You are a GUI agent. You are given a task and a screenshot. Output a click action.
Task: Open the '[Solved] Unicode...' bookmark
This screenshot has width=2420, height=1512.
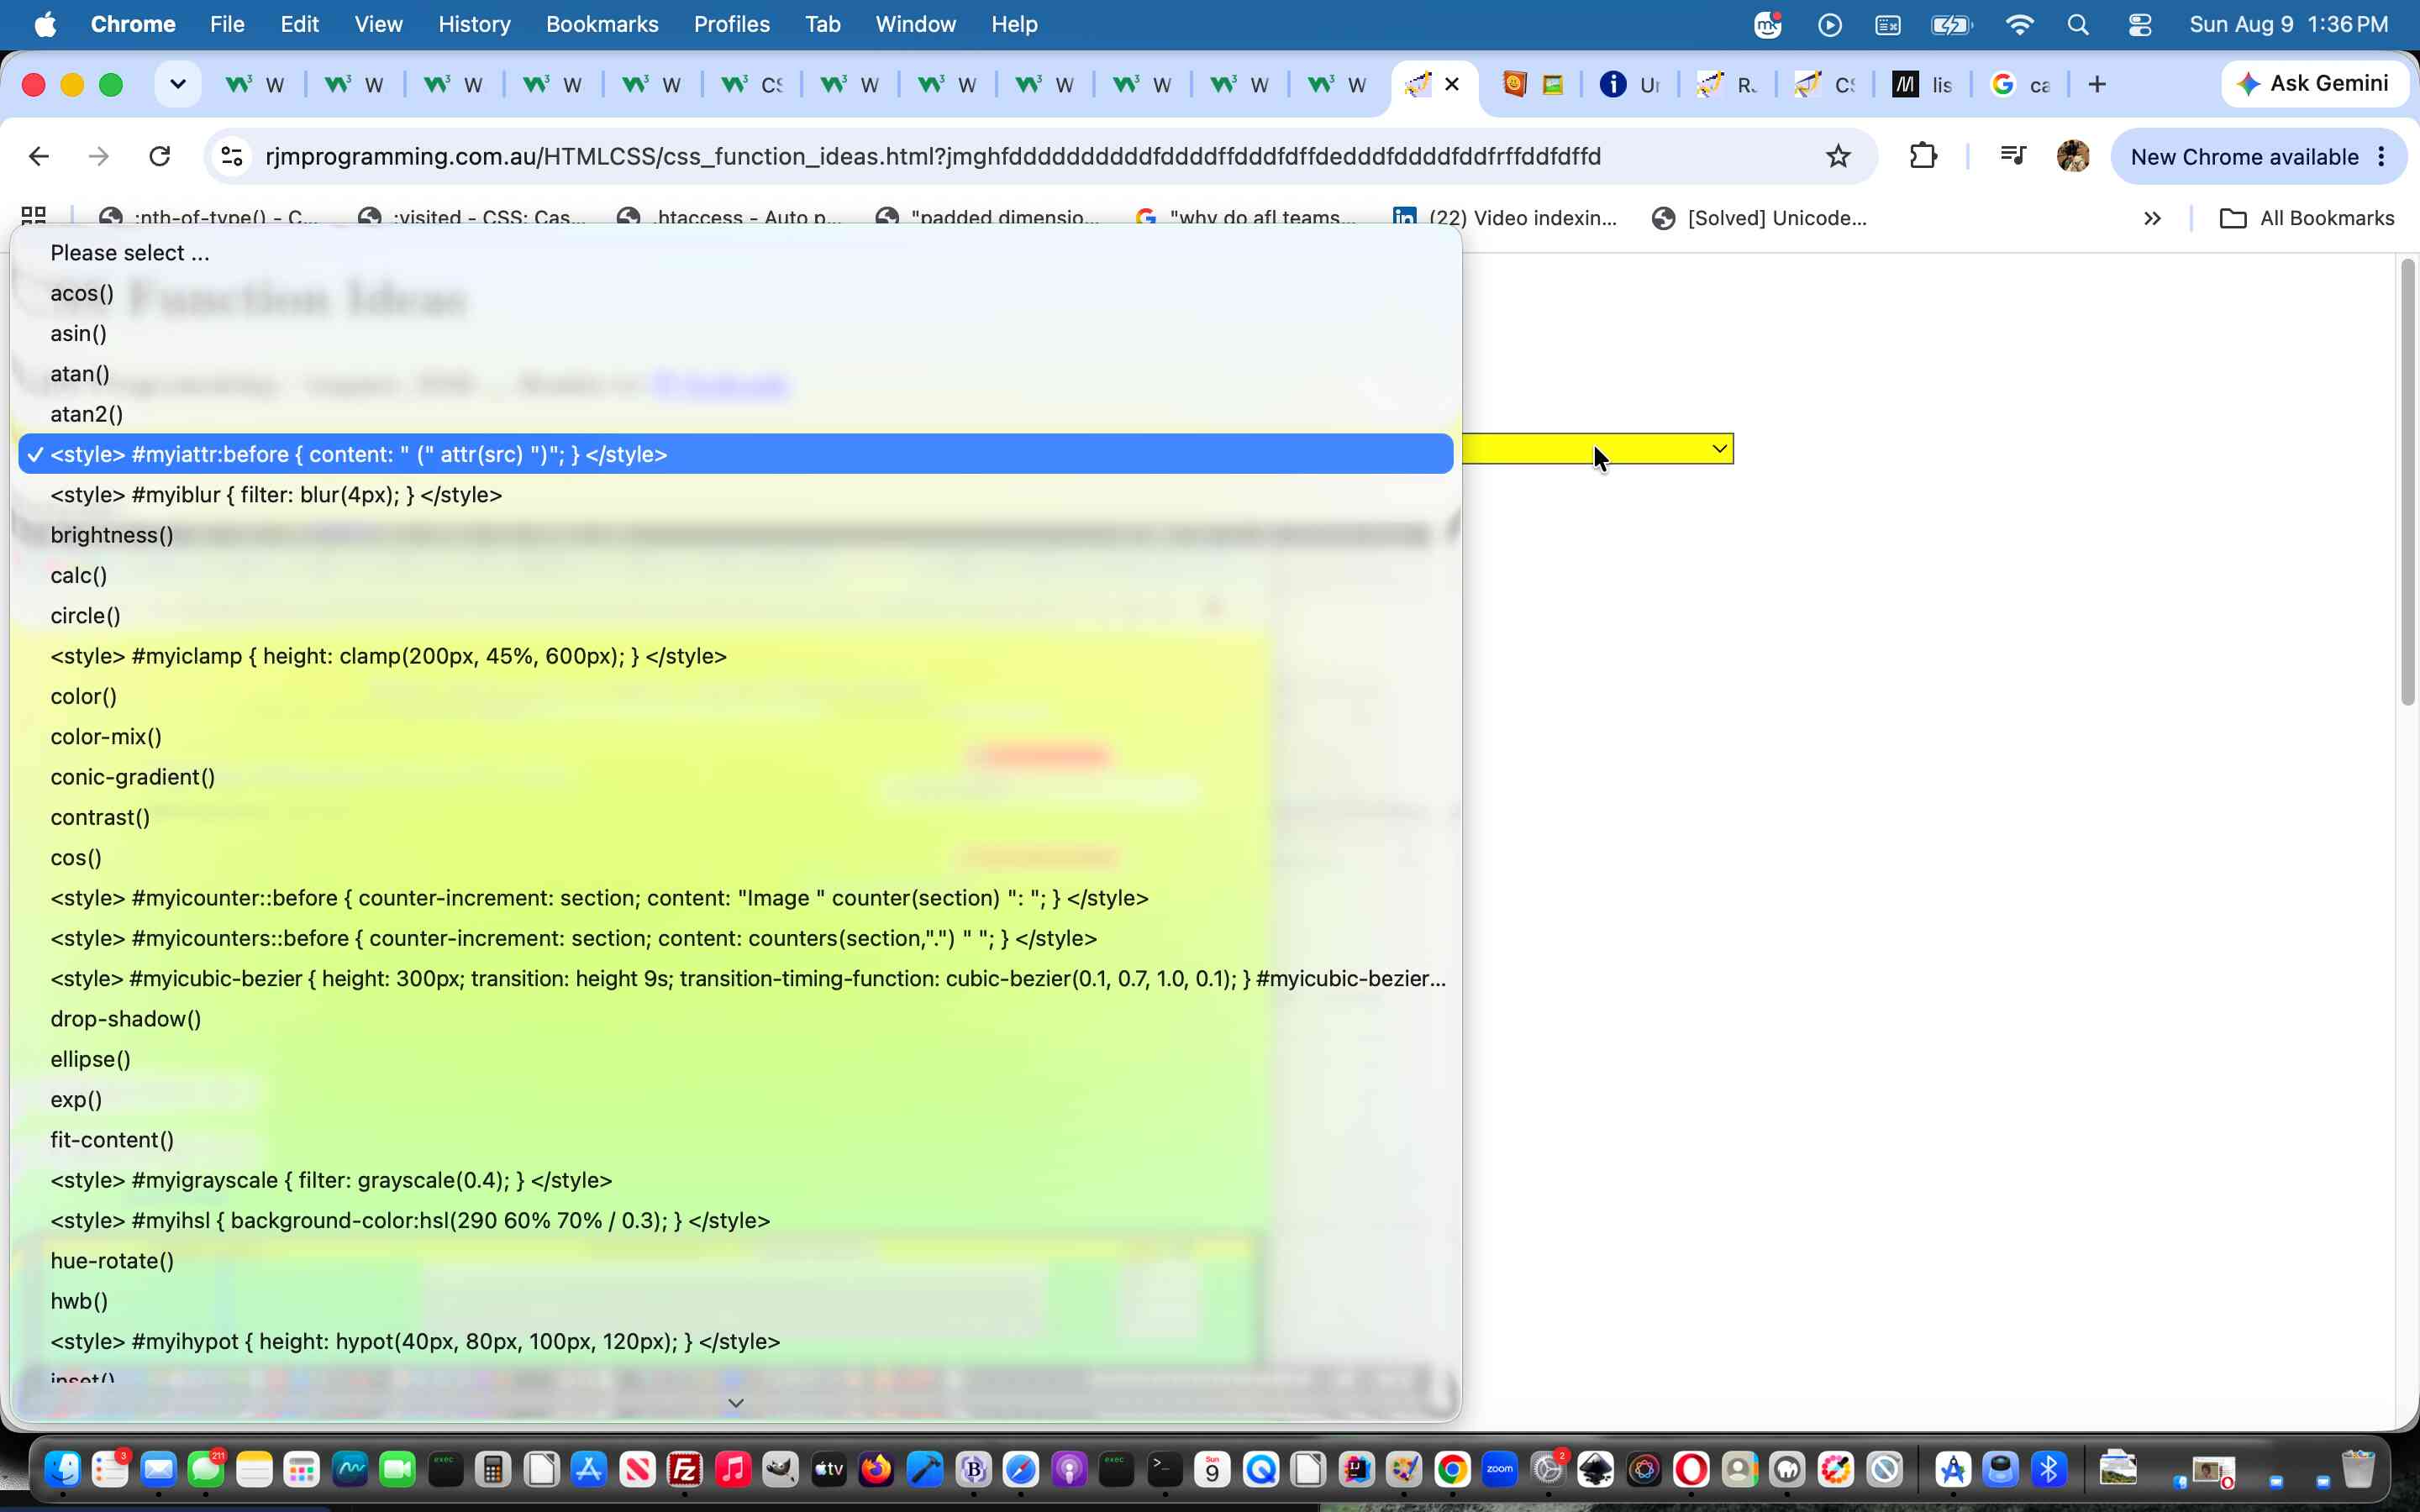pos(1760,218)
